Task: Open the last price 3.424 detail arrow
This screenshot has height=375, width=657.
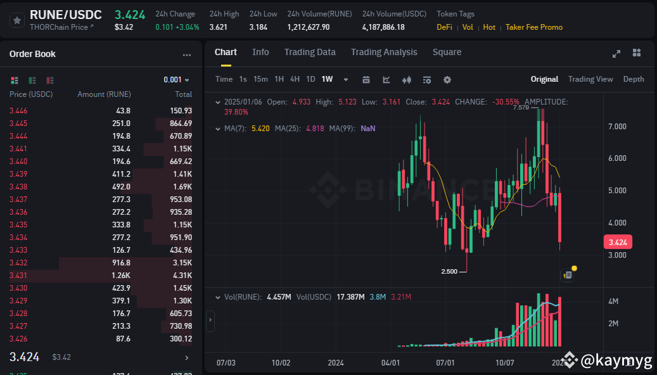Action: click(187, 358)
